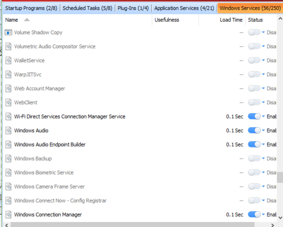Click the horizontal scrollbar left arrow
Viewport: 283px width, 227px height.
7,225
